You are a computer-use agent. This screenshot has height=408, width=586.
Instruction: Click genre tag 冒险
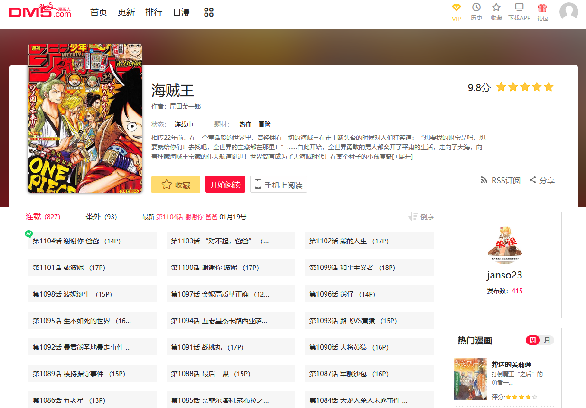click(x=264, y=124)
